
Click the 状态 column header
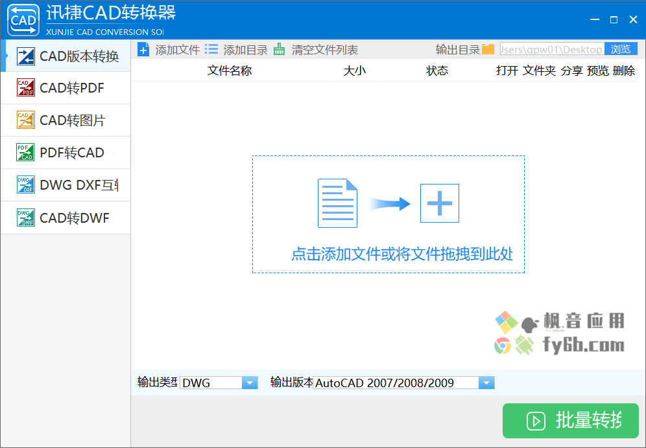click(x=437, y=71)
